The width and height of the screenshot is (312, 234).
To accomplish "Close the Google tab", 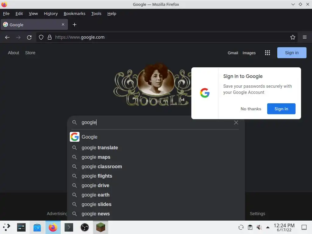I will (63, 24).
